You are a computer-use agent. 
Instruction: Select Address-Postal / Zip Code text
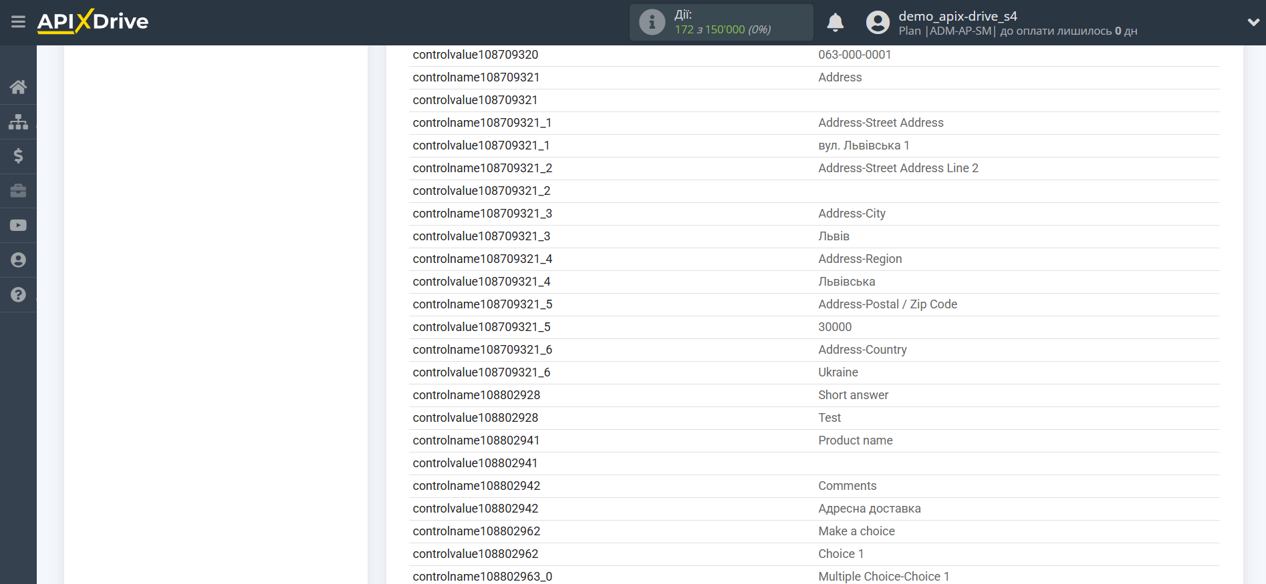point(887,304)
